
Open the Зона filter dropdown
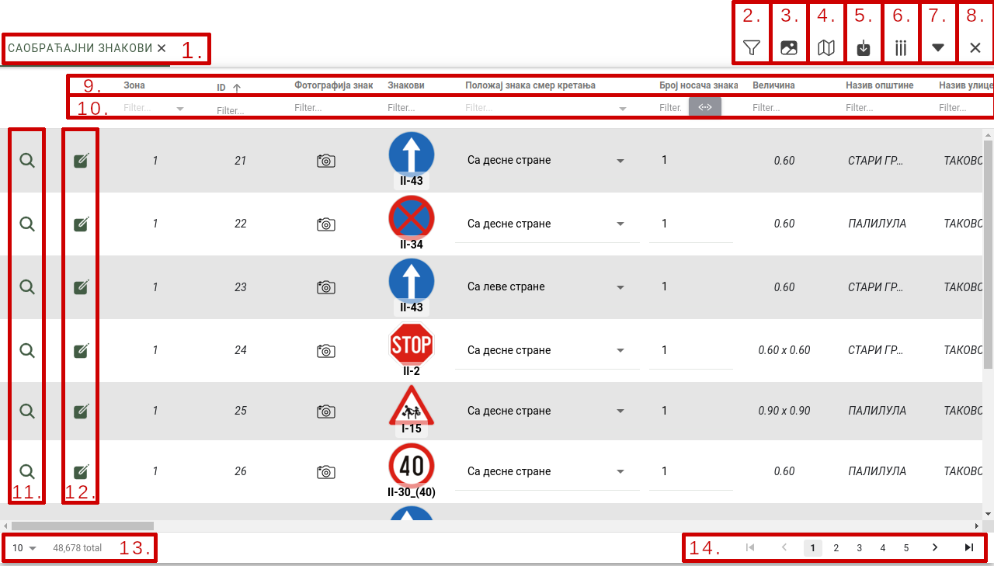pos(180,109)
